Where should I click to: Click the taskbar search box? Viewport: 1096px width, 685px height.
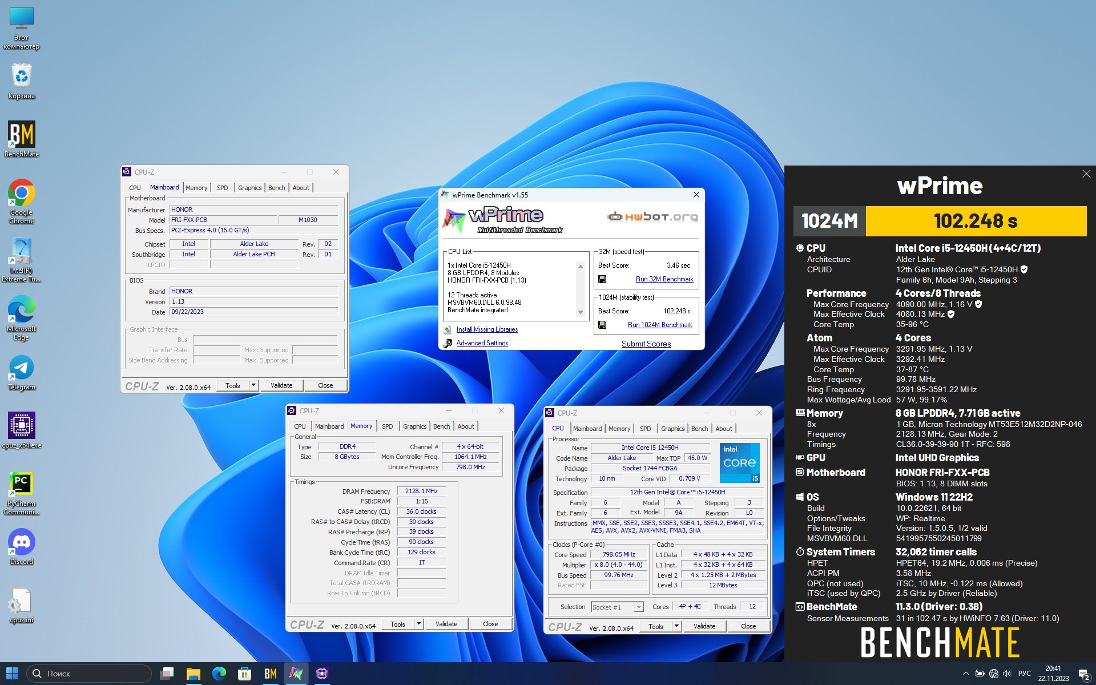click(89, 674)
